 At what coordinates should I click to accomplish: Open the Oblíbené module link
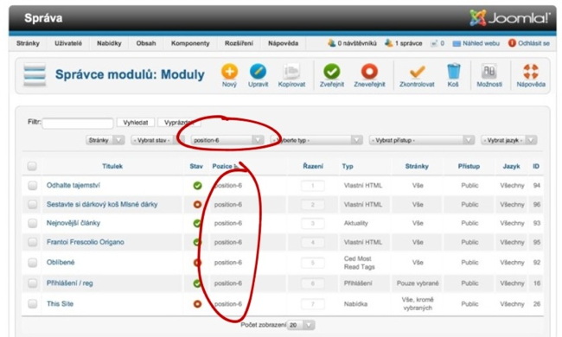[x=61, y=262]
